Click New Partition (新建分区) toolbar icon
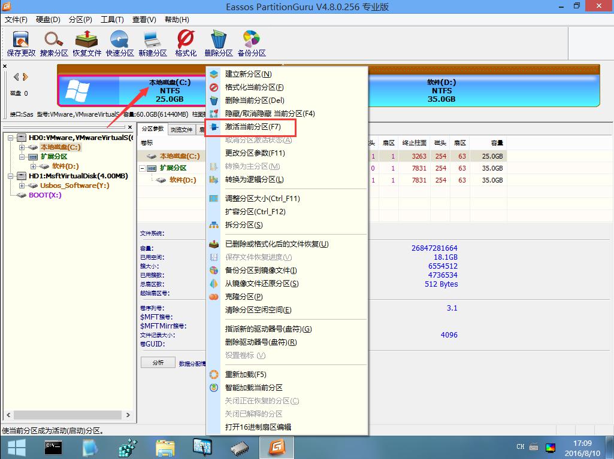The height and width of the screenshot is (459, 614). pos(153,44)
